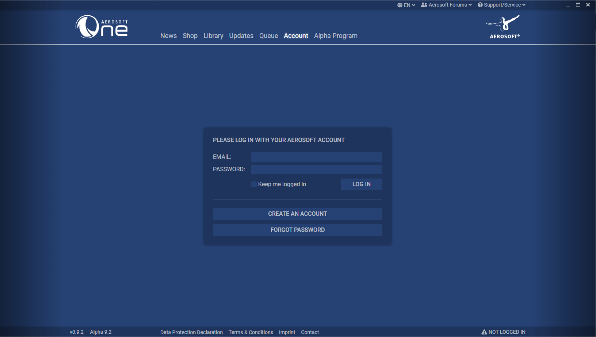
Task: Close the Aerosoft One window
Action: 588,5
